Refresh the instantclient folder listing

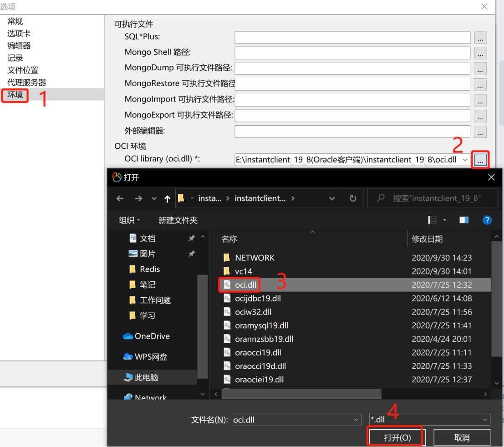[x=353, y=198]
